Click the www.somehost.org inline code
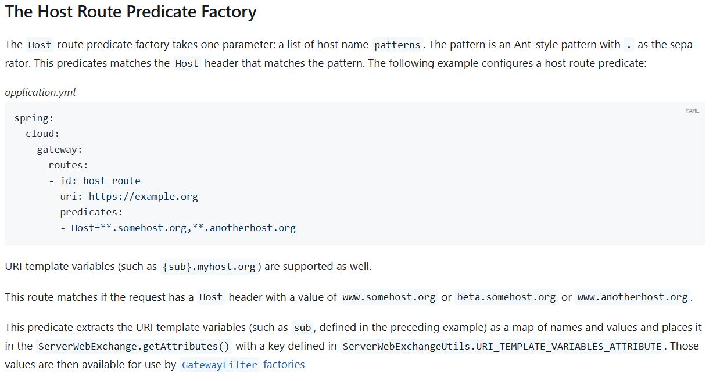The width and height of the screenshot is (720, 381). 389,297
